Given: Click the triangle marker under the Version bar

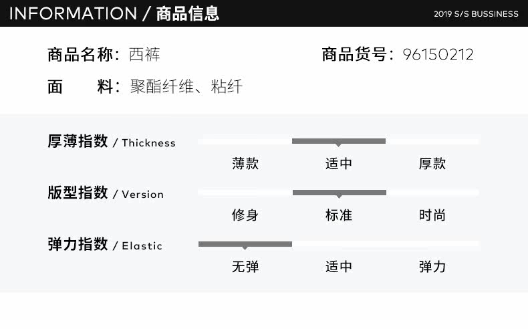Looking at the screenshot, I should (x=338, y=197).
